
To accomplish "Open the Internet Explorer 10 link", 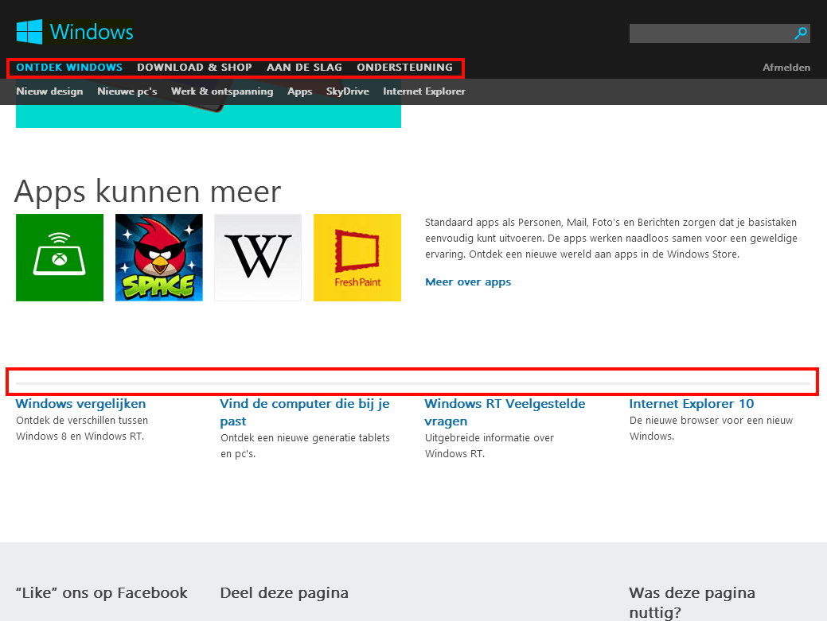I will 692,403.
